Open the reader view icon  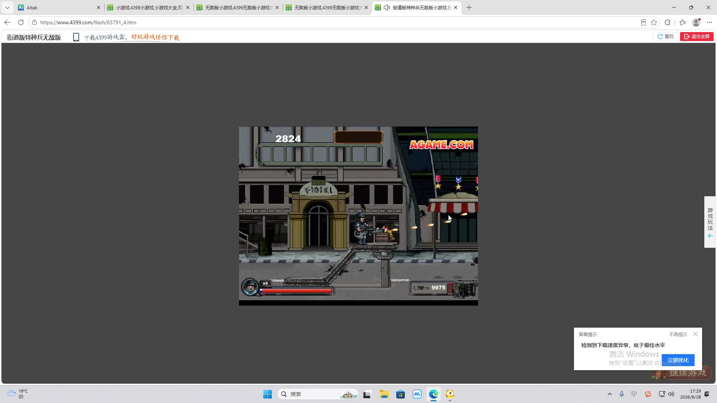click(643, 22)
